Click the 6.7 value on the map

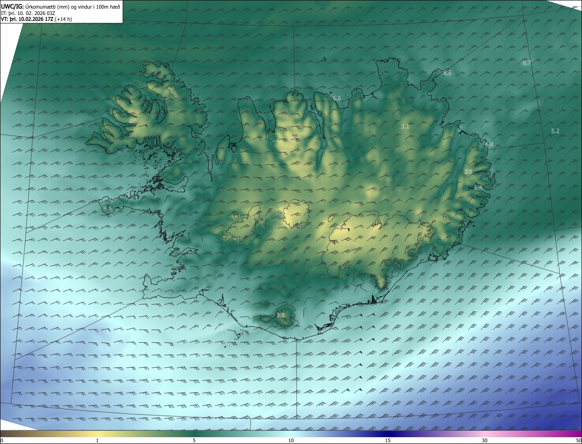click(527, 63)
